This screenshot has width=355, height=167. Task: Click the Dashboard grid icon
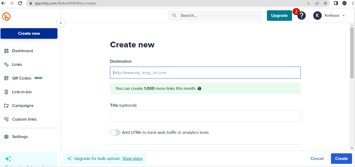(x=6, y=51)
